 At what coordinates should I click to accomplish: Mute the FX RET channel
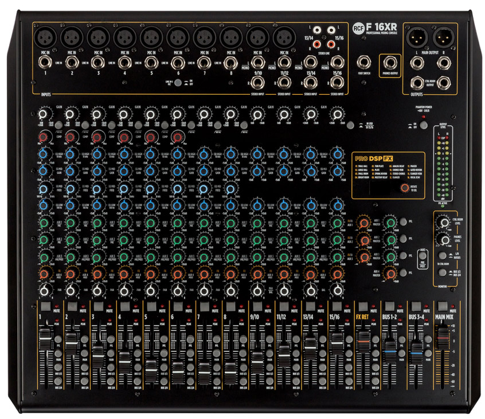[x=363, y=307]
